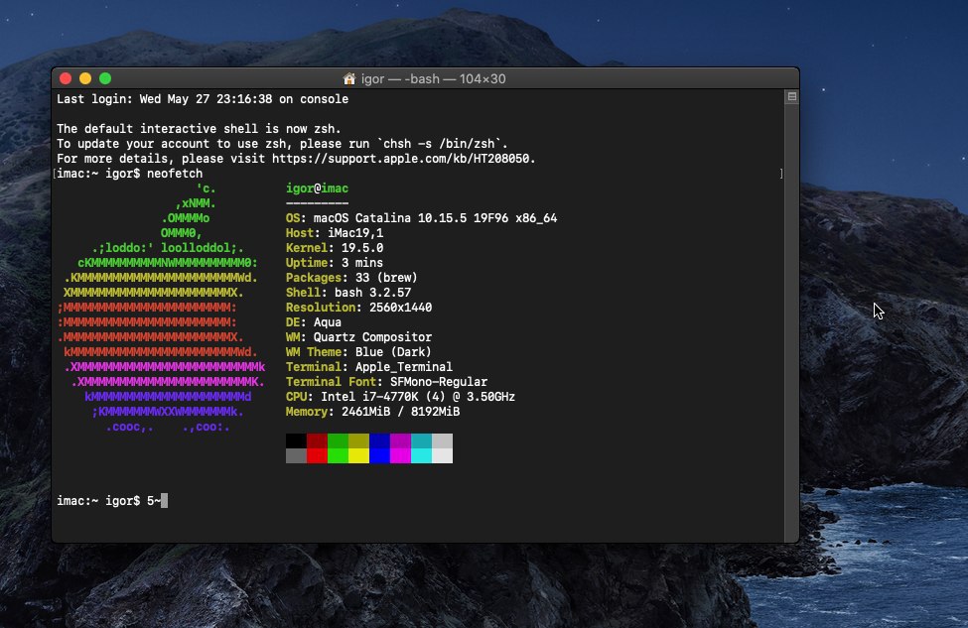Click the light gray block in top palette row

coord(442,440)
